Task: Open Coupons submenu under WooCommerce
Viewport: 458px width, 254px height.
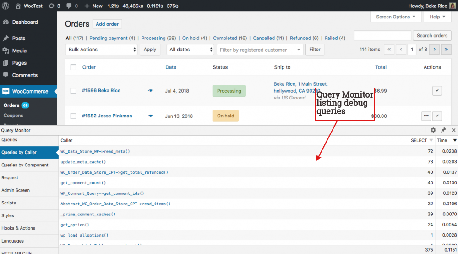Action: tap(13, 116)
